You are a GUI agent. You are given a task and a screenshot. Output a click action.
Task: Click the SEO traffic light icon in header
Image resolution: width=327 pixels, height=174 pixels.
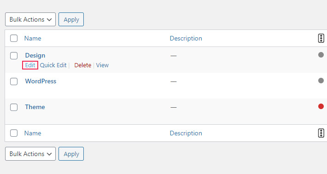[321, 38]
